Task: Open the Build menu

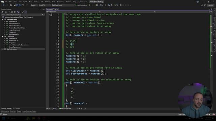Action: coord(31,2)
